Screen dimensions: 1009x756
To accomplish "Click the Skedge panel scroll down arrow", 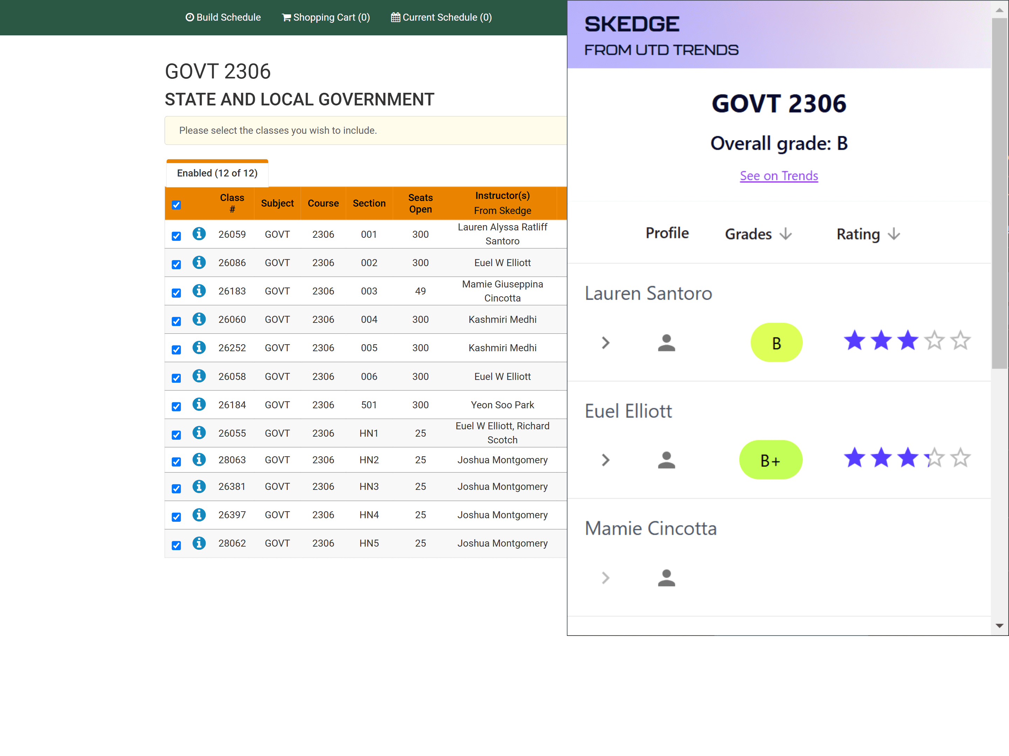I will (999, 626).
